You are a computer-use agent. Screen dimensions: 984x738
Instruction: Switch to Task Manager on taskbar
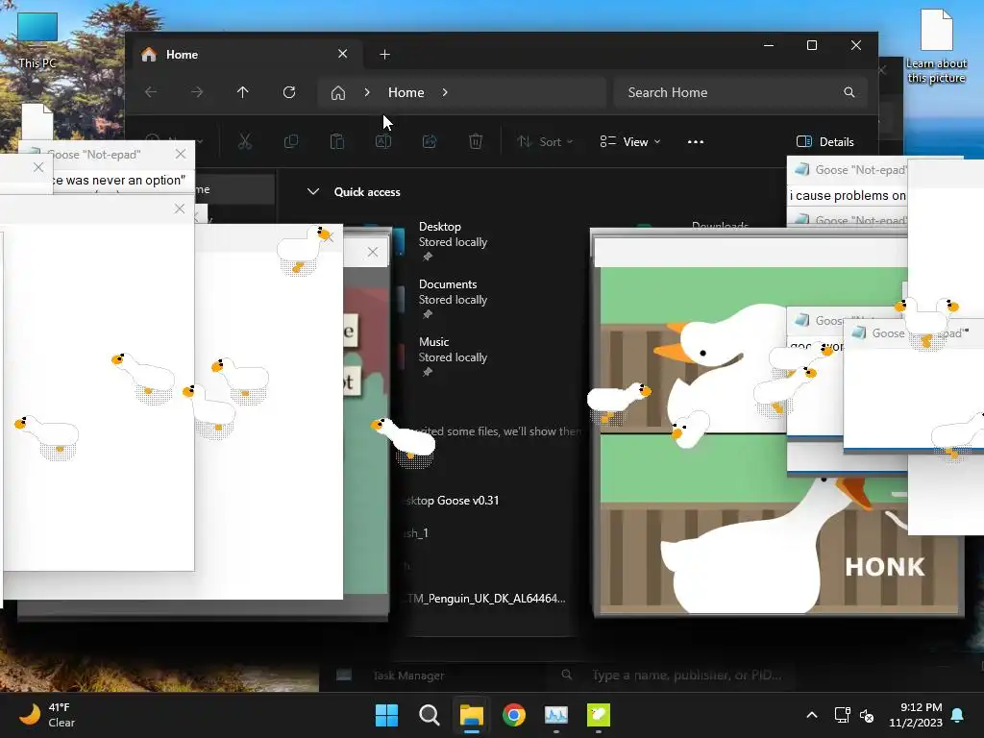pos(556,715)
